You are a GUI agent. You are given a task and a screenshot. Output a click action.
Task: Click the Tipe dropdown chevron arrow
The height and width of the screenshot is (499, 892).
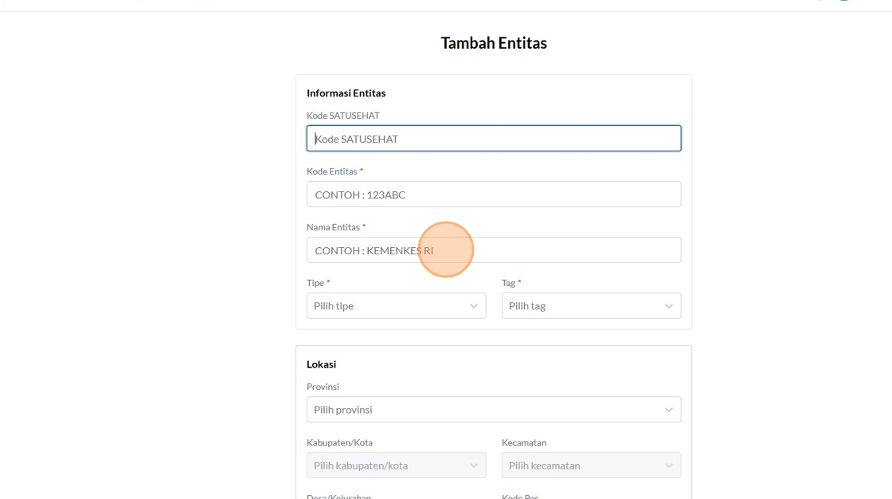point(473,306)
